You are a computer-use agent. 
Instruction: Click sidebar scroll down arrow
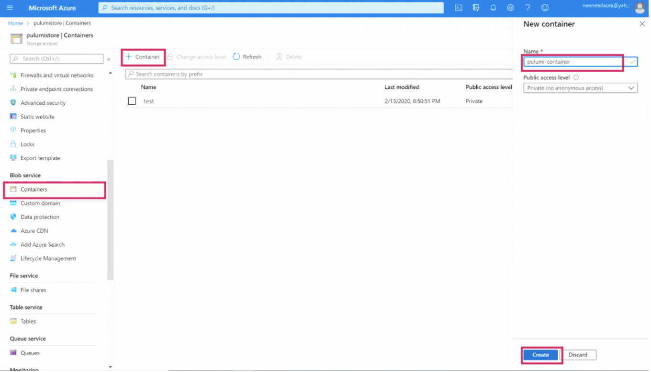pos(111,368)
